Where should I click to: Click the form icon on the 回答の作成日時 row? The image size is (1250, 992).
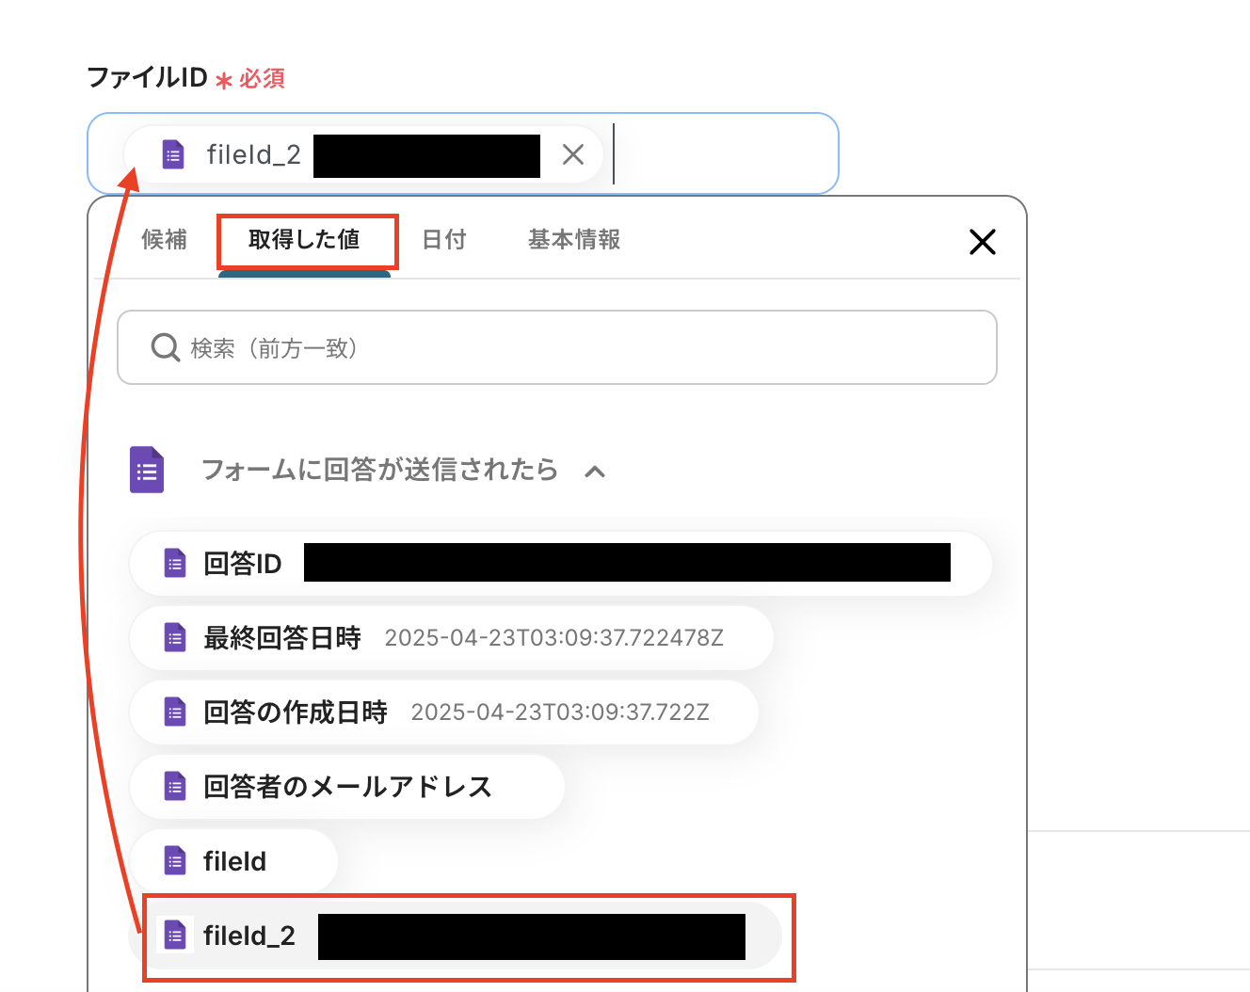point(175,712)
